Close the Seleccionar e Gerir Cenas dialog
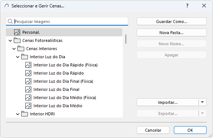 click(204, 6)
